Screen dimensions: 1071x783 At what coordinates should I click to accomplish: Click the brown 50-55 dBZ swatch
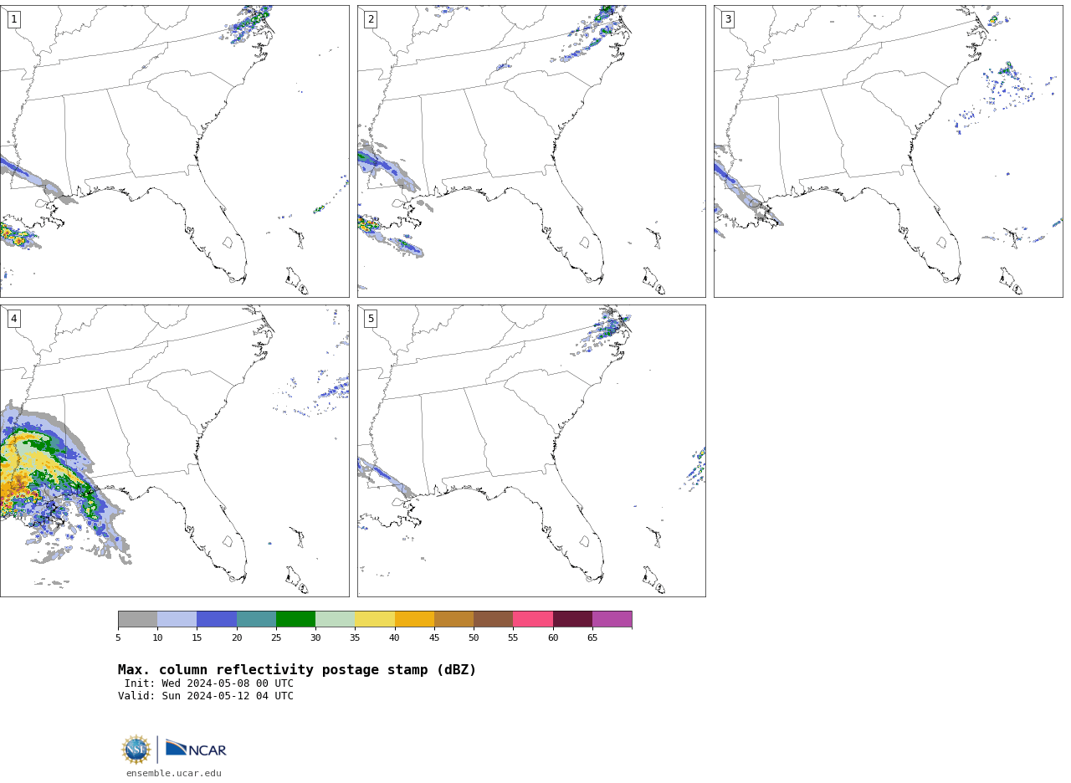point(494,619)
